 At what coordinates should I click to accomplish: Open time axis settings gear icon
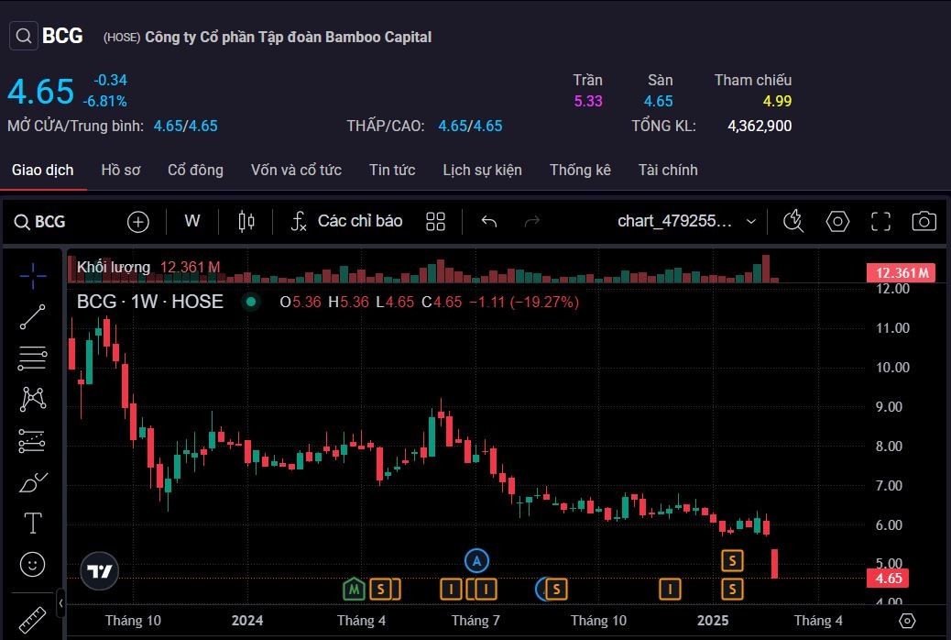click(x=907, y=621)
